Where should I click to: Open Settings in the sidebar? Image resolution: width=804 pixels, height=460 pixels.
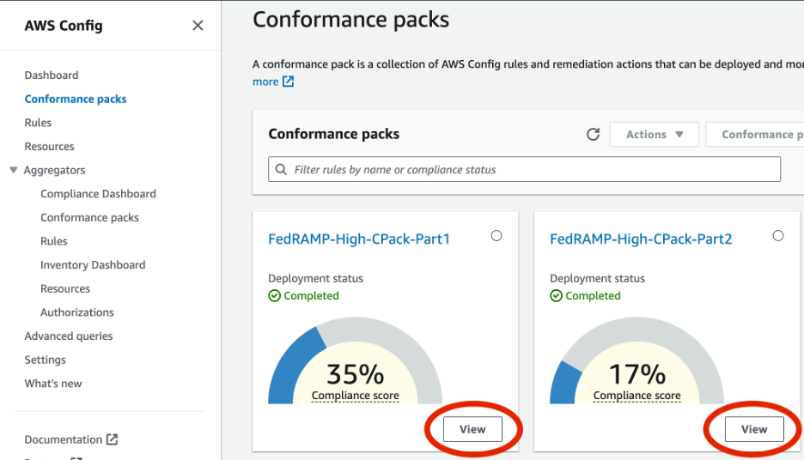[46, 360]
